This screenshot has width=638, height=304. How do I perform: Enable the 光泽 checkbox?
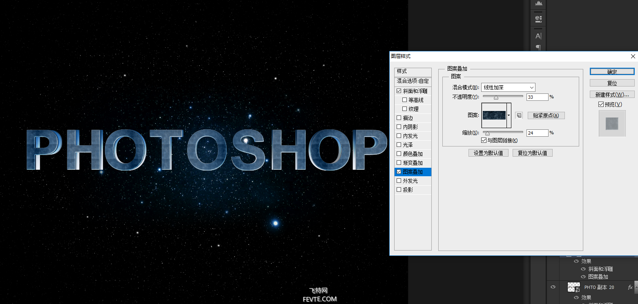[x=399, y=145]
